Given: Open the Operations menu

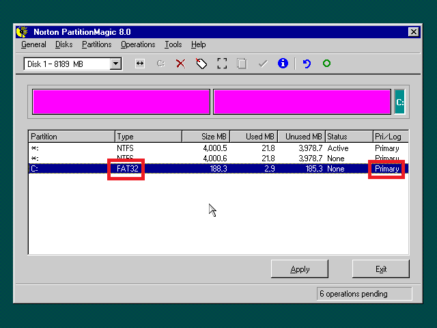Looking at the screenshot, I should point(138,44).
